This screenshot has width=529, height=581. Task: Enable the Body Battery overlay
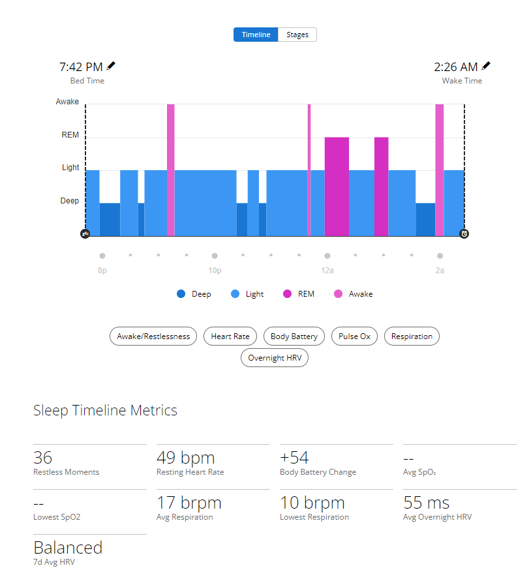coord(294,336)
